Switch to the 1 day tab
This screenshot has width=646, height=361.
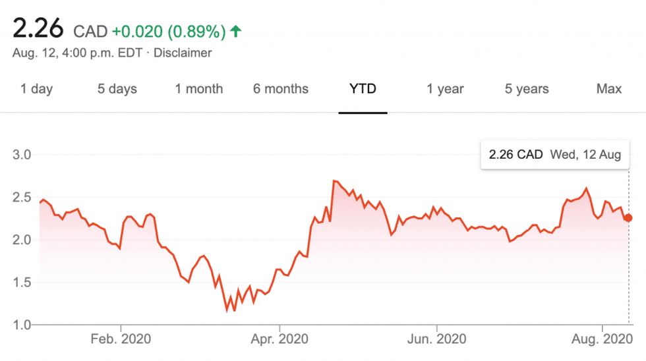36,89
